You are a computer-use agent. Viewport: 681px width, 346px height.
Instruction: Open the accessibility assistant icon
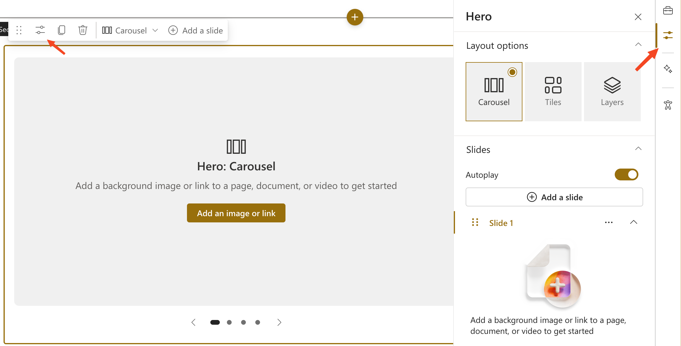click(668, 105)
